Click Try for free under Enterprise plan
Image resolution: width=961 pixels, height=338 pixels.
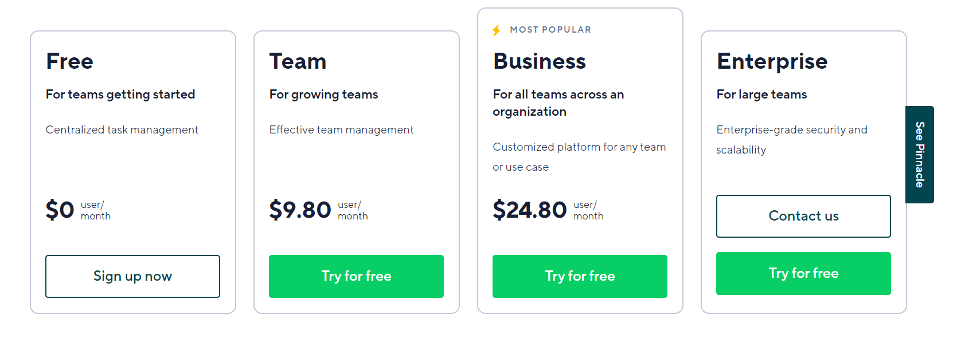tap(803, 273)
